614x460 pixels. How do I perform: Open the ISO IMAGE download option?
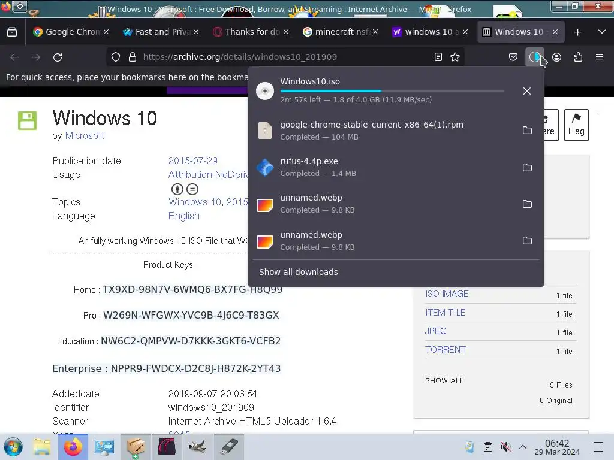447,294
